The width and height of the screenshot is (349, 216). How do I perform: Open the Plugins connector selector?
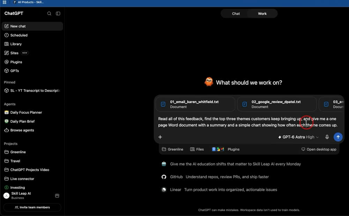click(226, 149)
